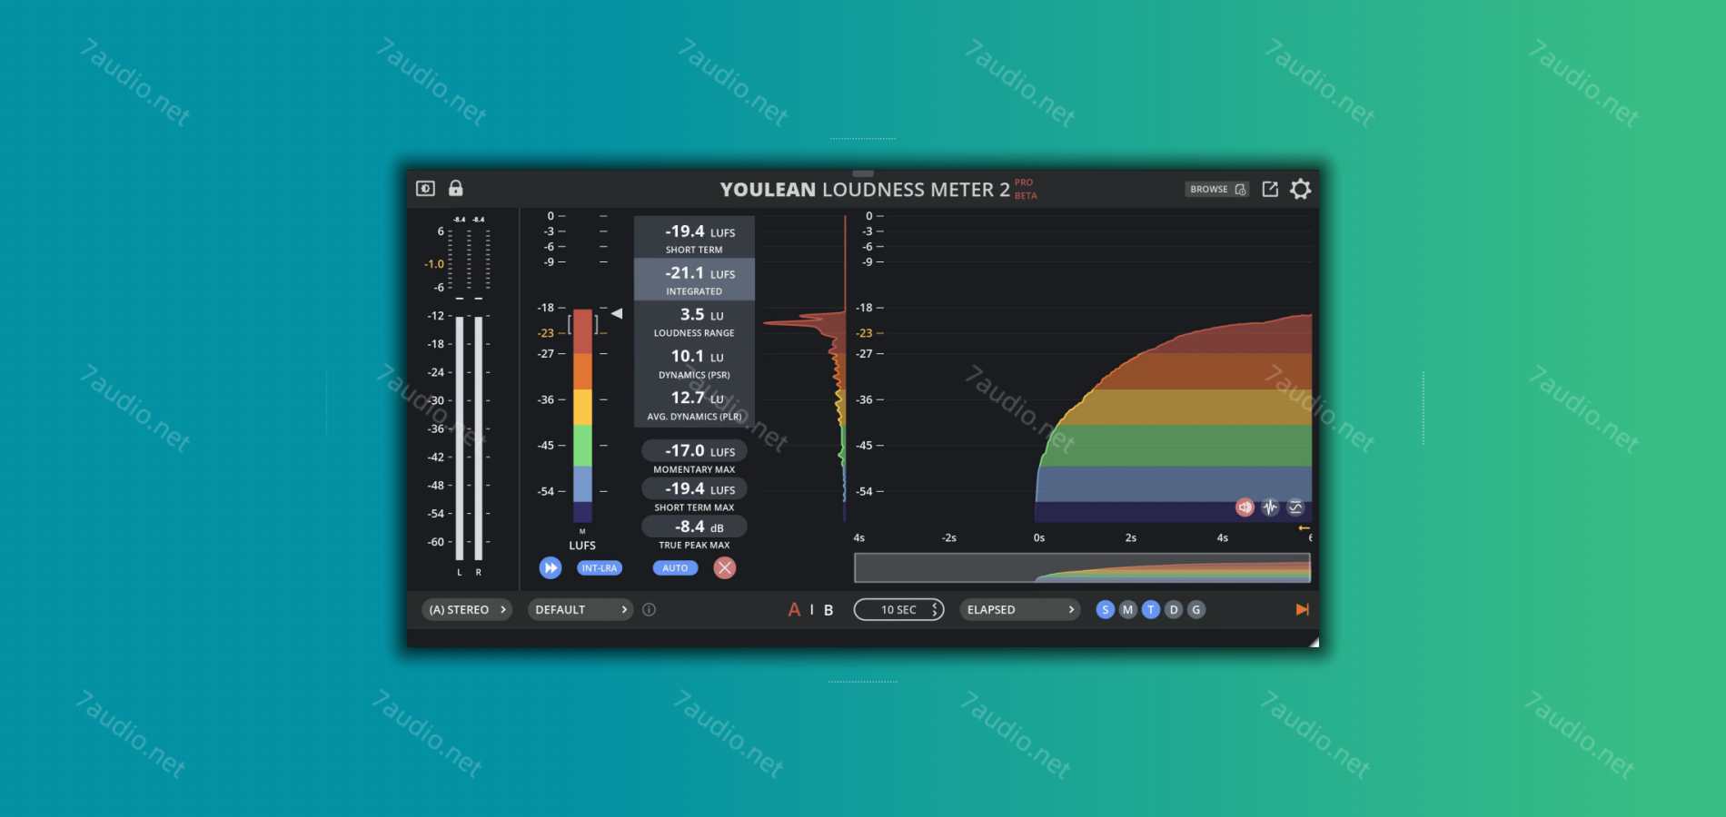Select the DYNAMICS (PSR) 10.1 LU readout
1726x817 pixels.
[x=694, y=363]
